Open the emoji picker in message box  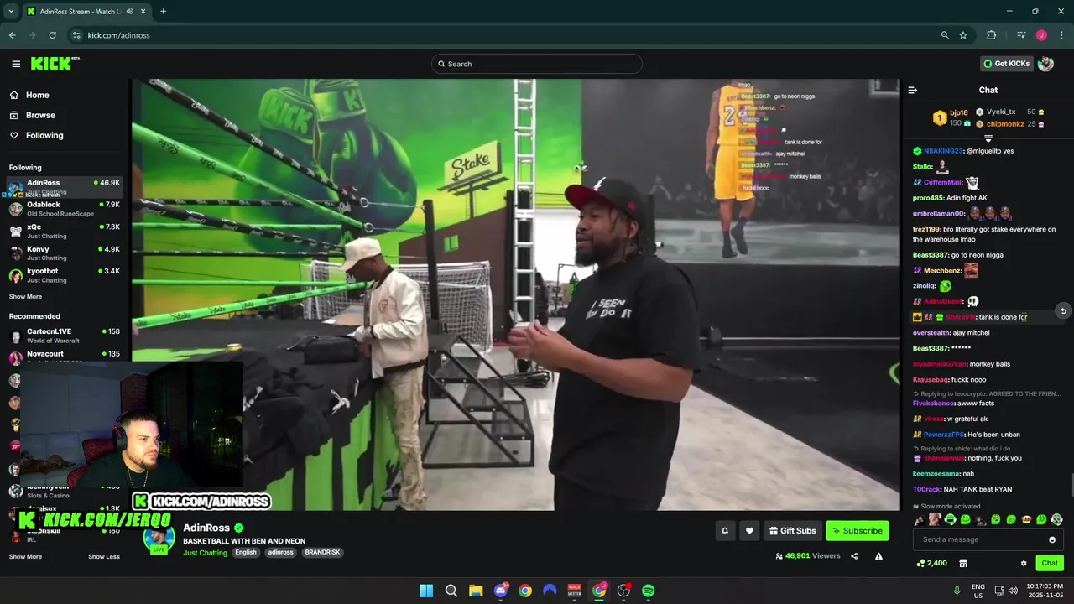[x=1052, y=539]
